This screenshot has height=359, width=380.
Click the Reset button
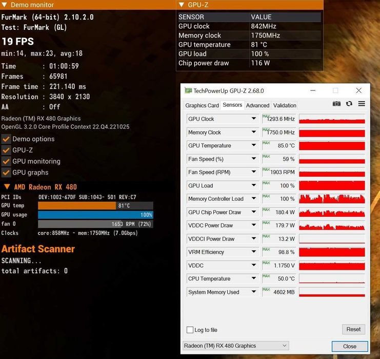click(x=353, y=329)
